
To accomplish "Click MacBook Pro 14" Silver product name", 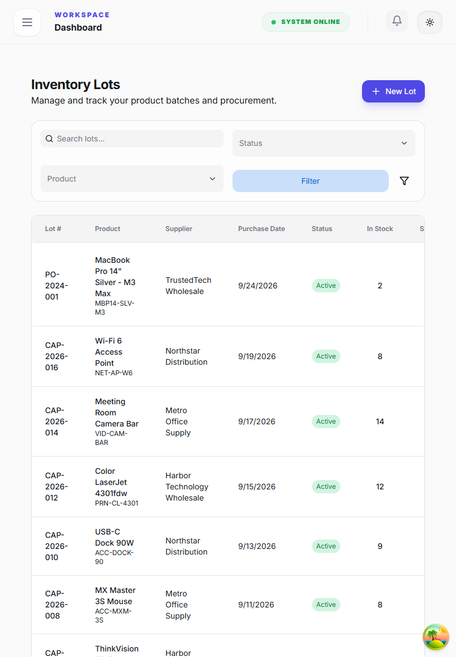I will 115,277.
